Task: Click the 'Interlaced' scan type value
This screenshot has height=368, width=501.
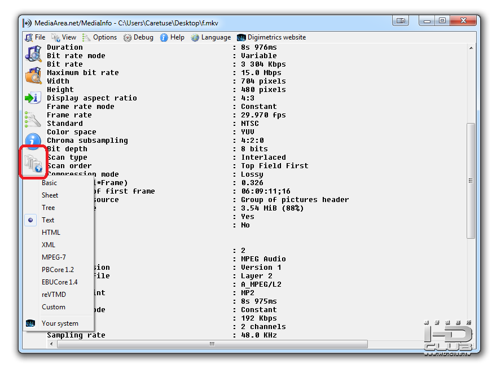Action: [x=263, y=157]
